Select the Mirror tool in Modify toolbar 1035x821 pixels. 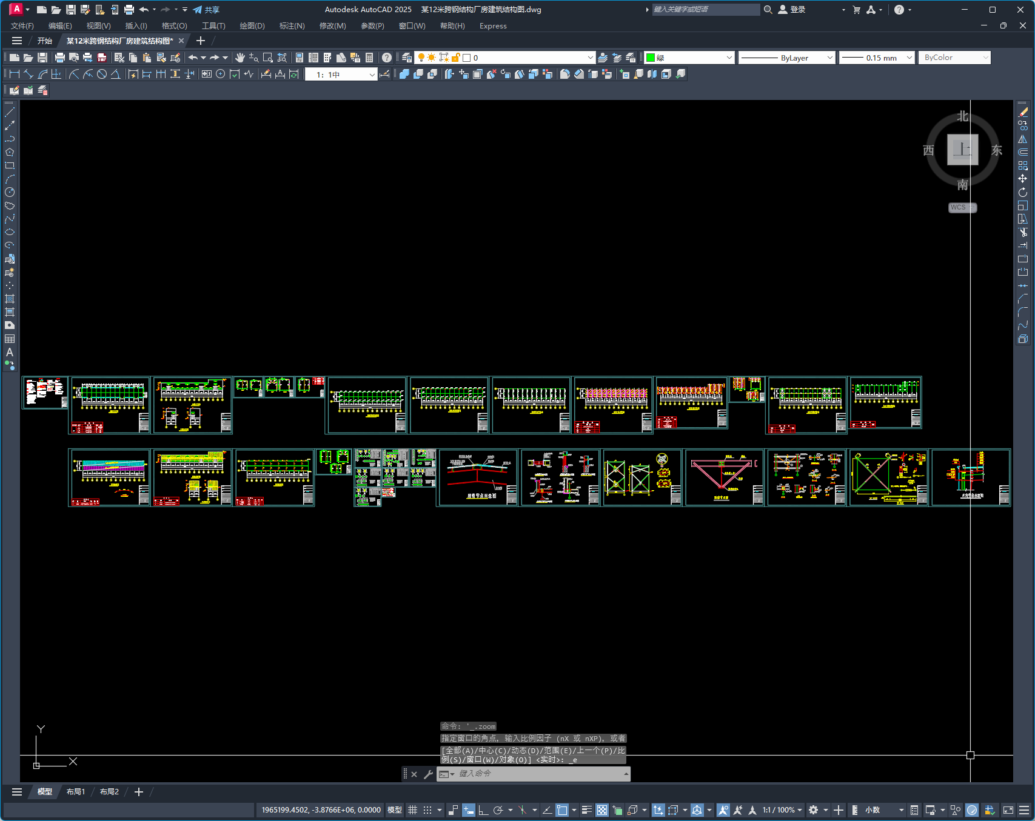click(1023, 139)
